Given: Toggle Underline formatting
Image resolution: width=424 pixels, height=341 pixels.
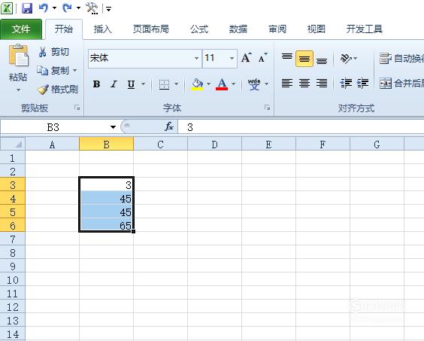Looking at the screenshot, I should (x=131, y=84).
